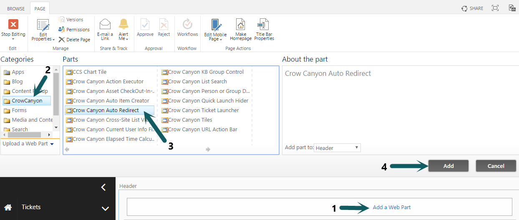This screenshot has width=519, height=220.
Task: Open the Workflows icon
Action: coord(187,25)
